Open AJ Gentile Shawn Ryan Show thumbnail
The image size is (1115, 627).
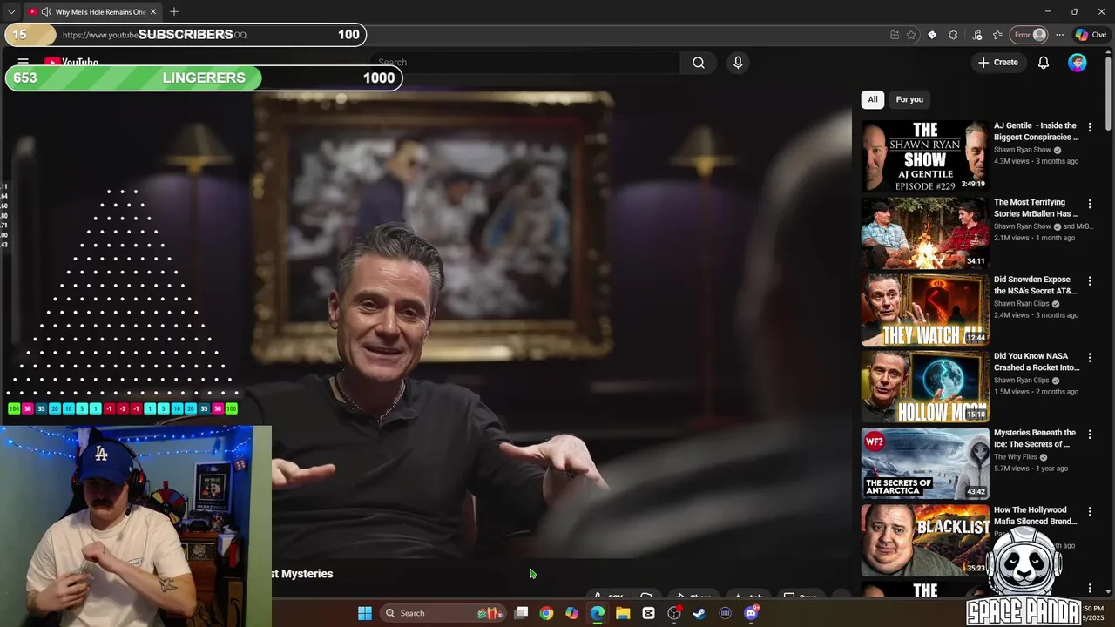point(925,156)
